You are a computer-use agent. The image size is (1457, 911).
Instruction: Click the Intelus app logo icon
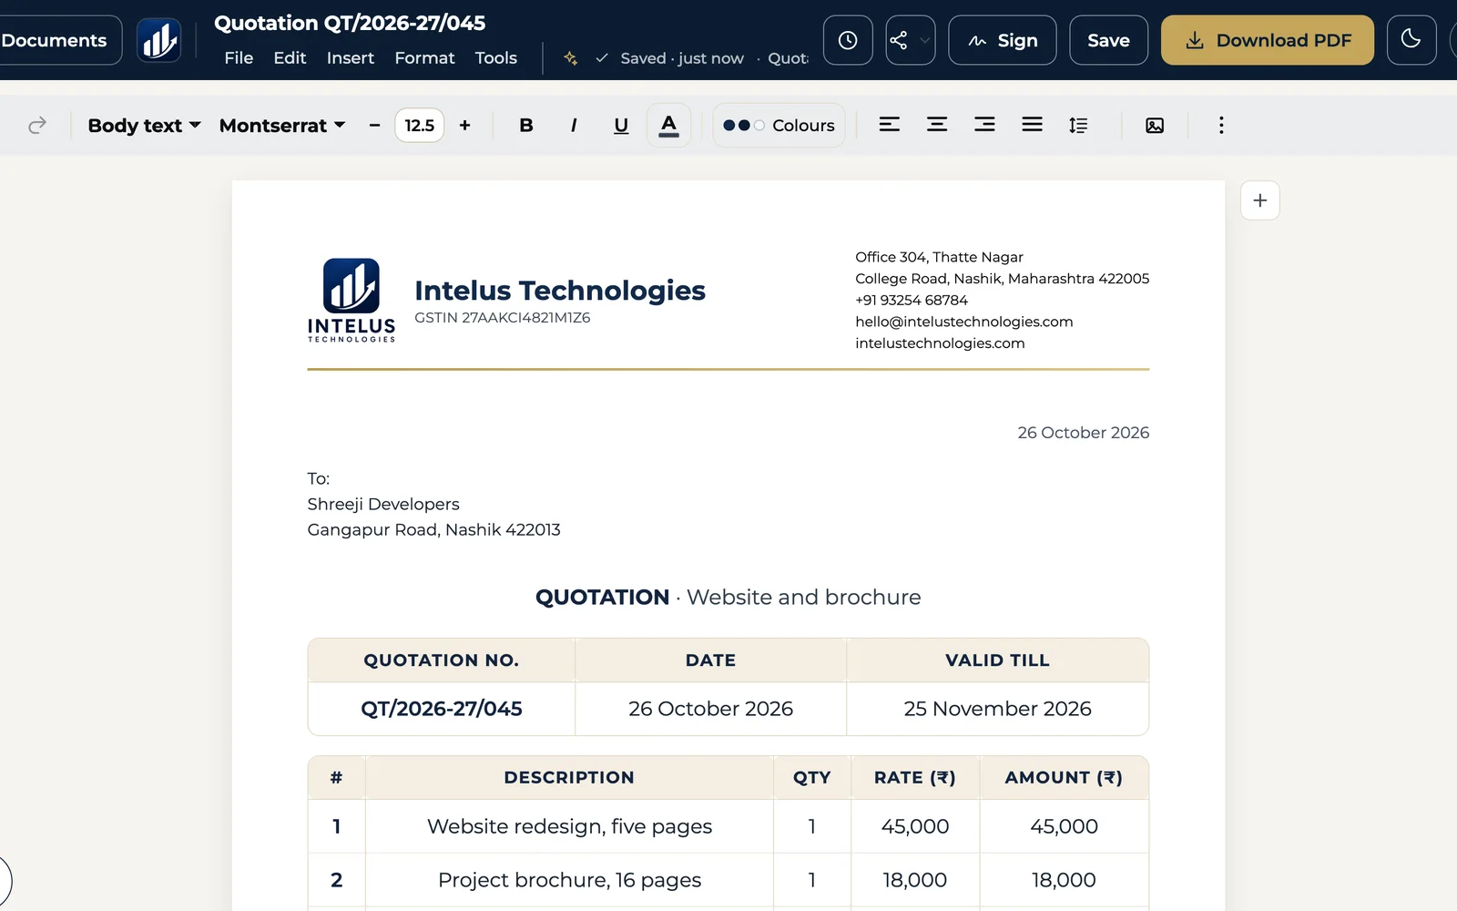[158, 40]
